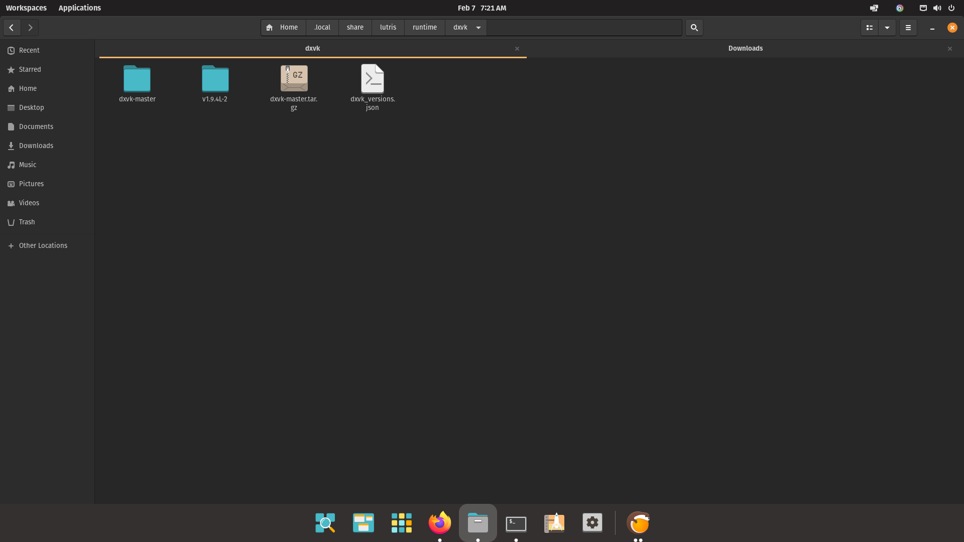964x542 pixels.
Task: Open the Applications menu
Action: pos(80,8)
